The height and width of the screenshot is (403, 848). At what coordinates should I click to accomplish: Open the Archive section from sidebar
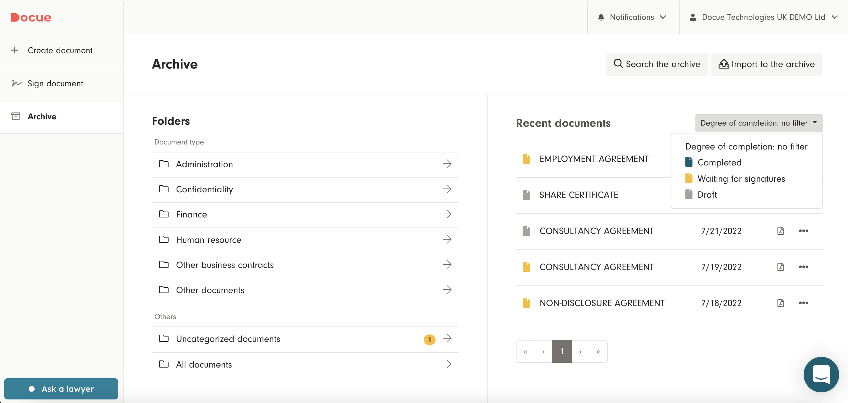[42, 116]
